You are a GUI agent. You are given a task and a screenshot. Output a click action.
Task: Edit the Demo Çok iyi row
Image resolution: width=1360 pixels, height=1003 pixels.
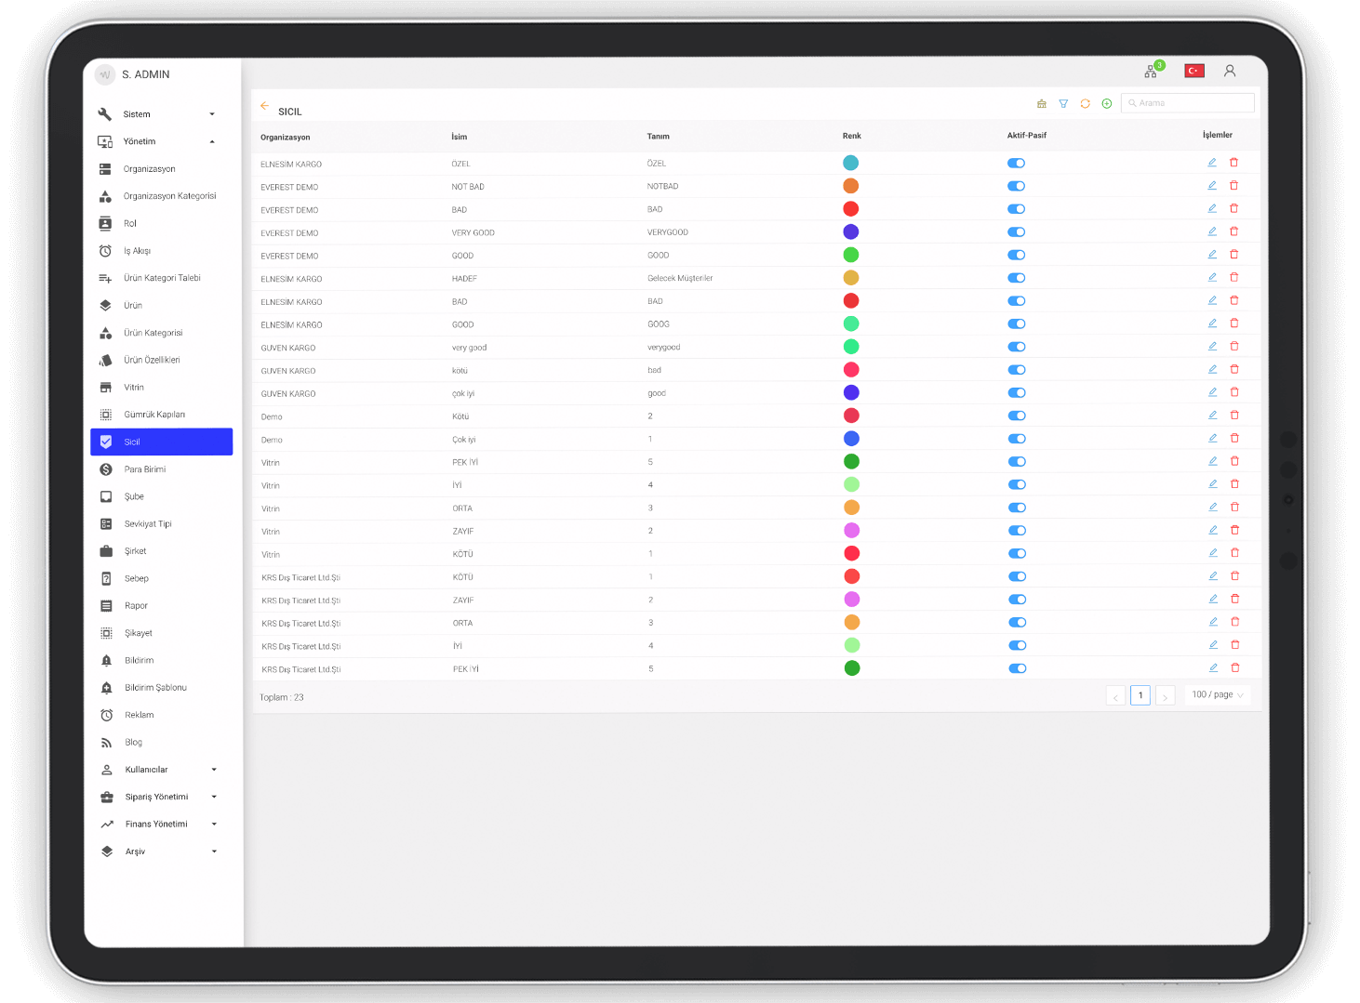coord(1213,438)
